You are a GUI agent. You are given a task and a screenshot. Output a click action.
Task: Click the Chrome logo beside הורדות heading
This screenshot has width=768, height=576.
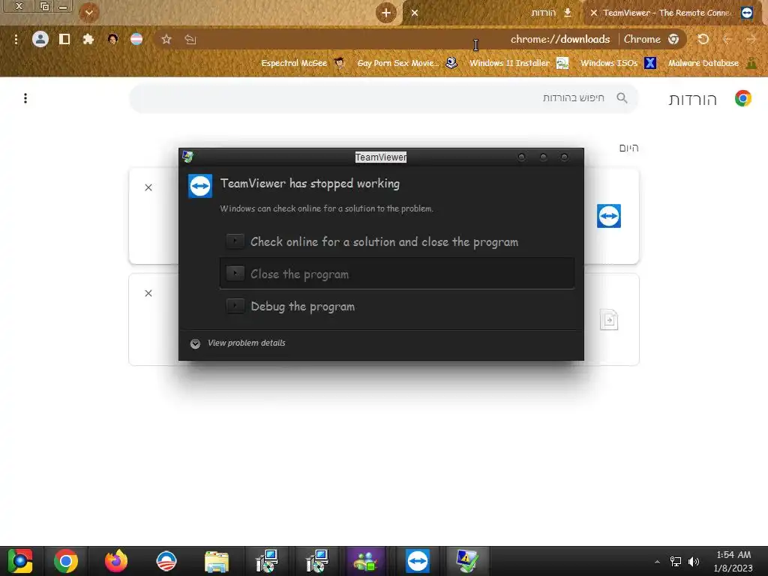743,98
